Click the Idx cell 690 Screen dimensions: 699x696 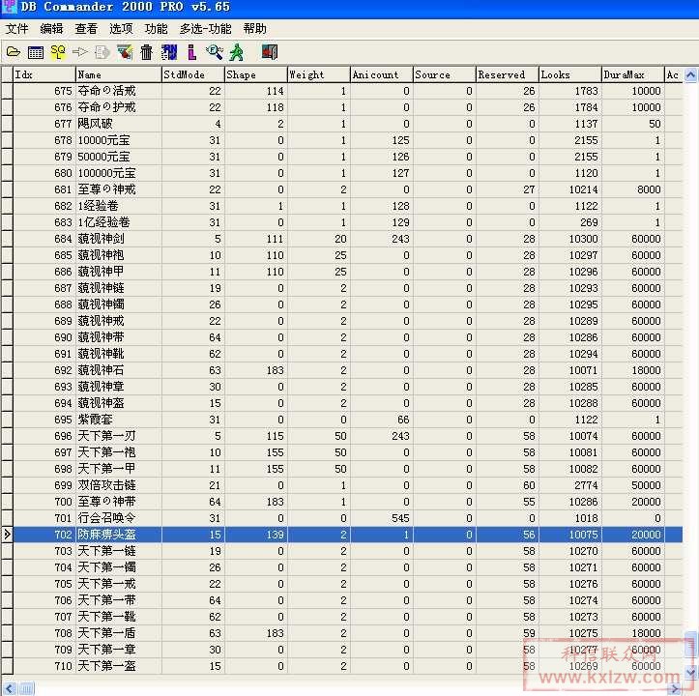tap(44, 337)
